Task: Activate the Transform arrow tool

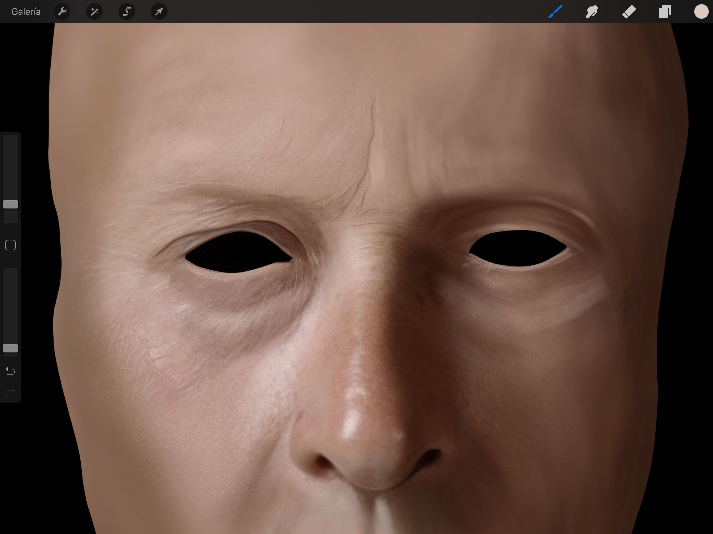Action: click(159, 11)
